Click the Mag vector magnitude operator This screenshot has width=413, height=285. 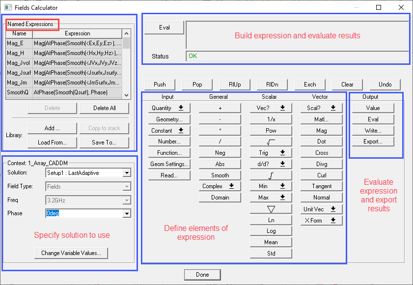[x=322, y=130]
